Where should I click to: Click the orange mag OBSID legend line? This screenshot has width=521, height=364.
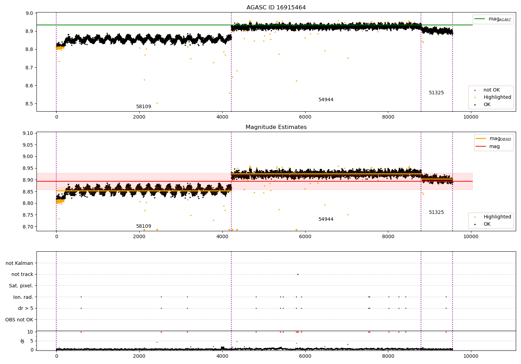[481, 139]
